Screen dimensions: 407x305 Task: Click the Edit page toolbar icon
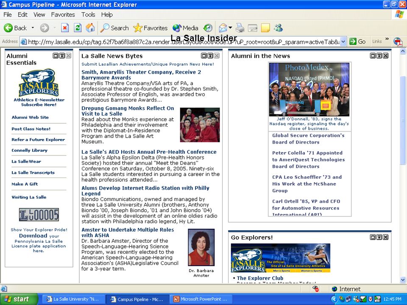(253, 28)
